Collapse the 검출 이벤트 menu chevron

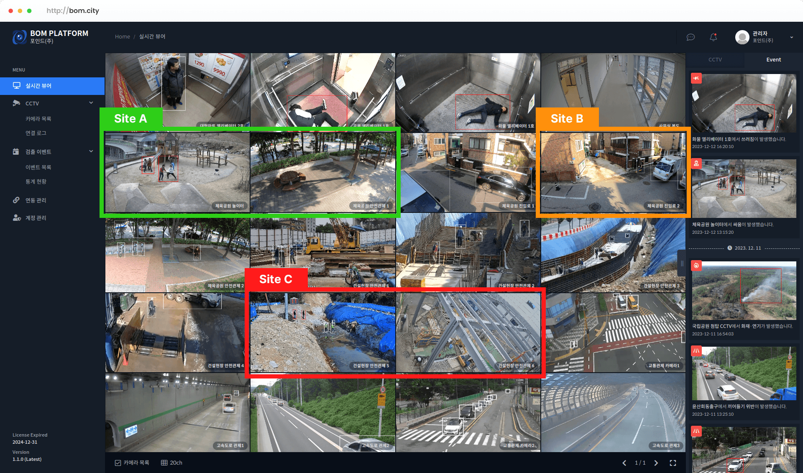pyautogui.click(x=91, y=151)
